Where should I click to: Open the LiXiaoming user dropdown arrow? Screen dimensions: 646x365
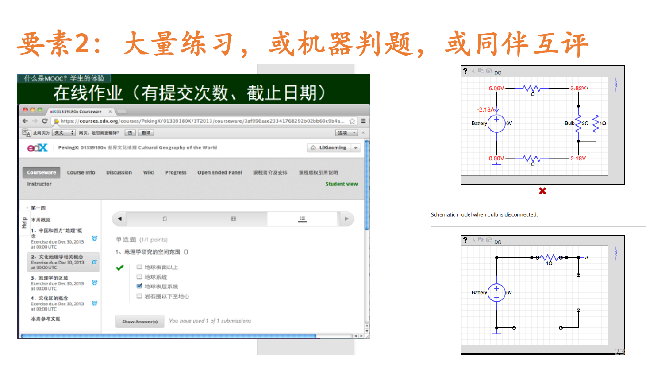[356, 148]
